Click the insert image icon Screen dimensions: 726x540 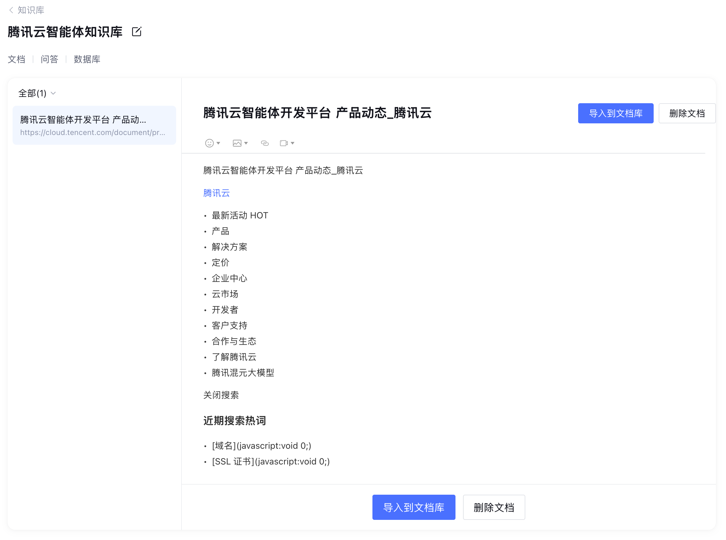(237, 143)
